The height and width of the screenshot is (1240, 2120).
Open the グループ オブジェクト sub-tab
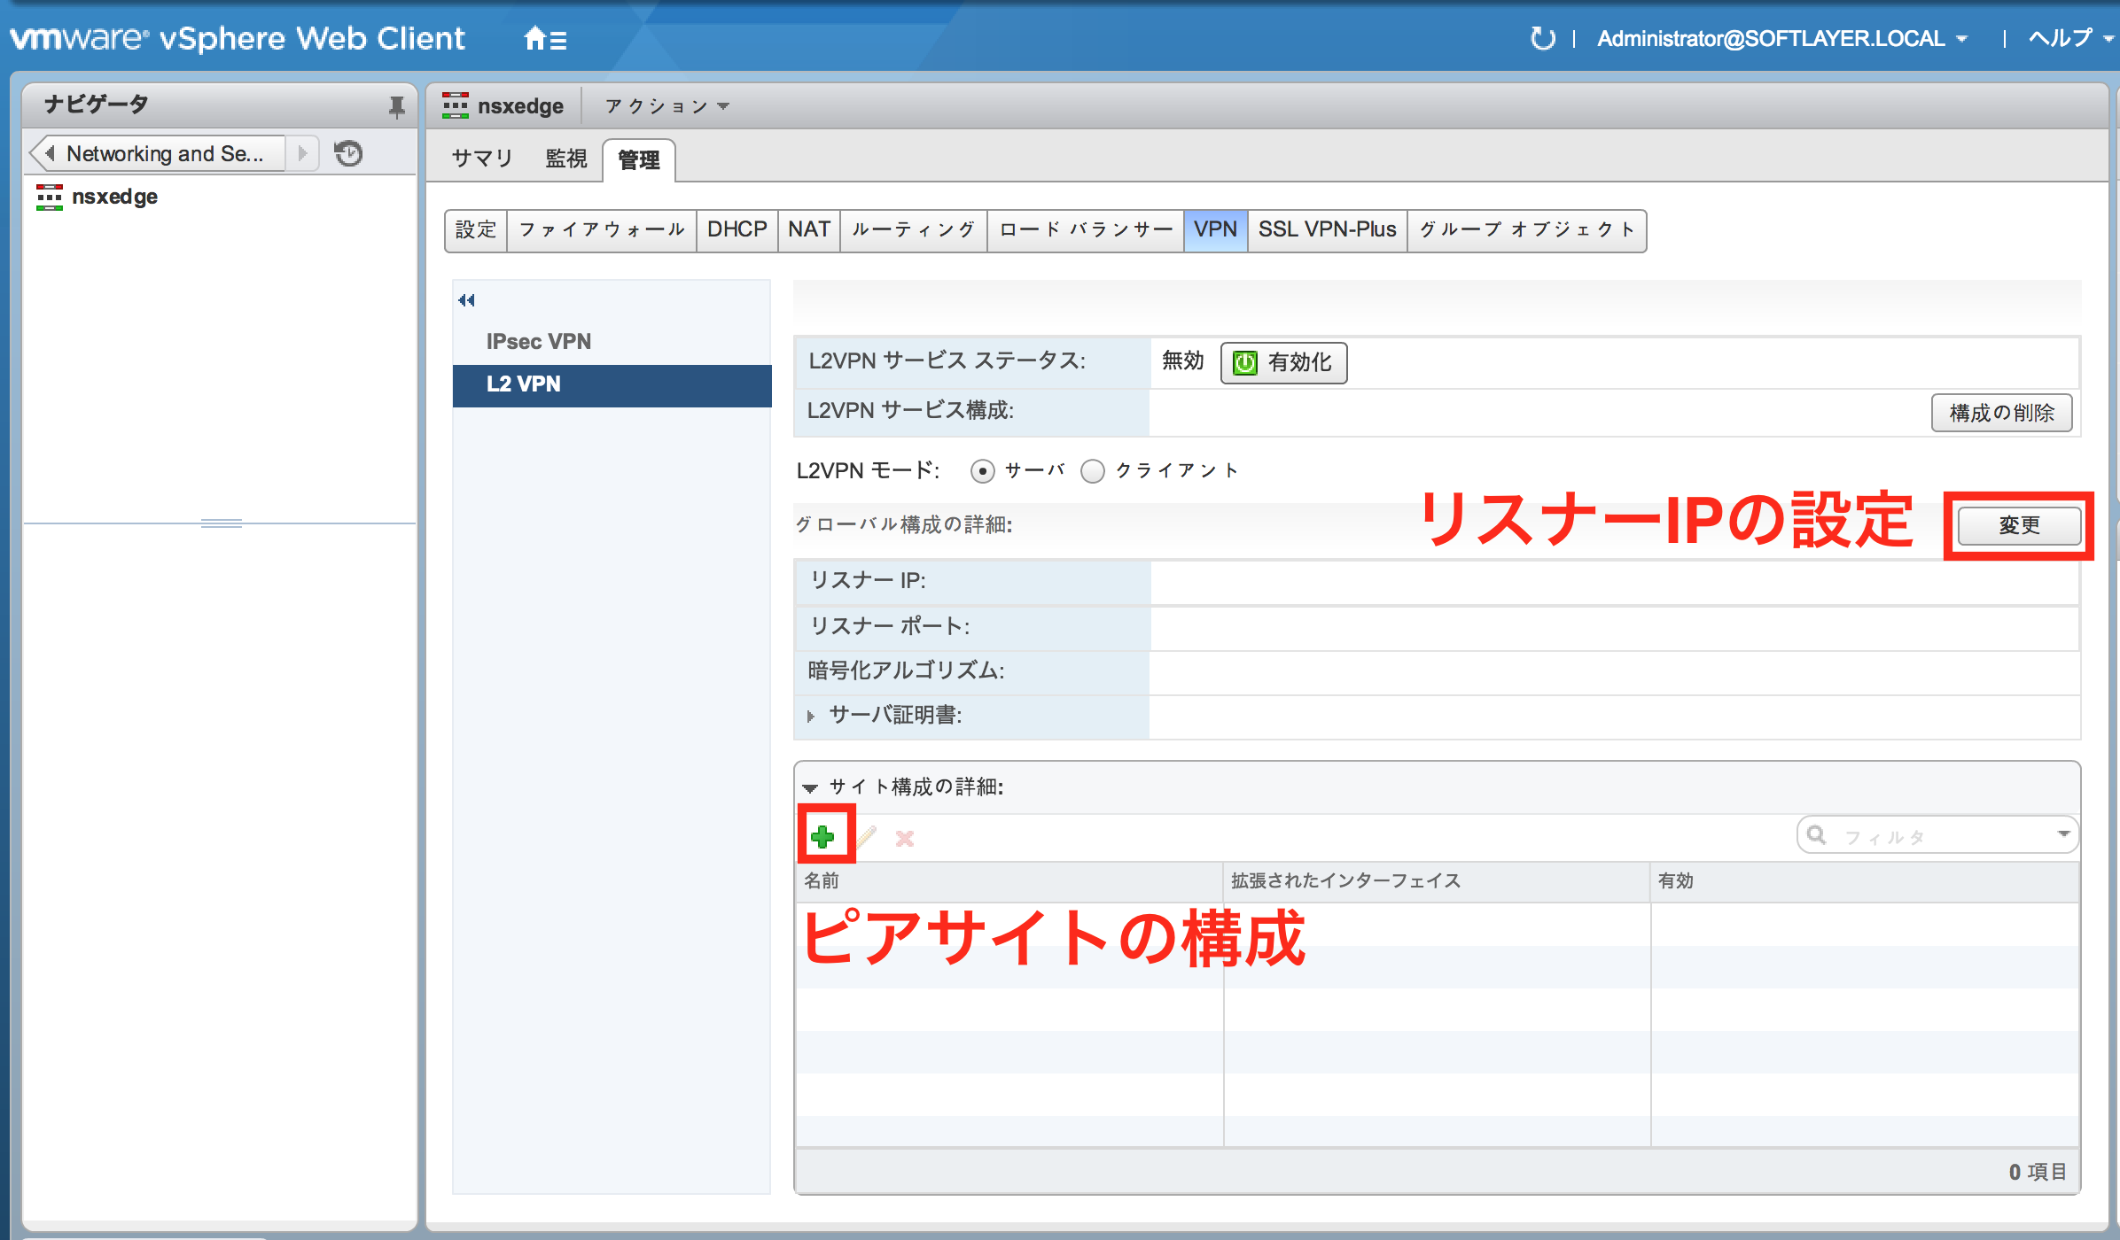point(1527,230)
